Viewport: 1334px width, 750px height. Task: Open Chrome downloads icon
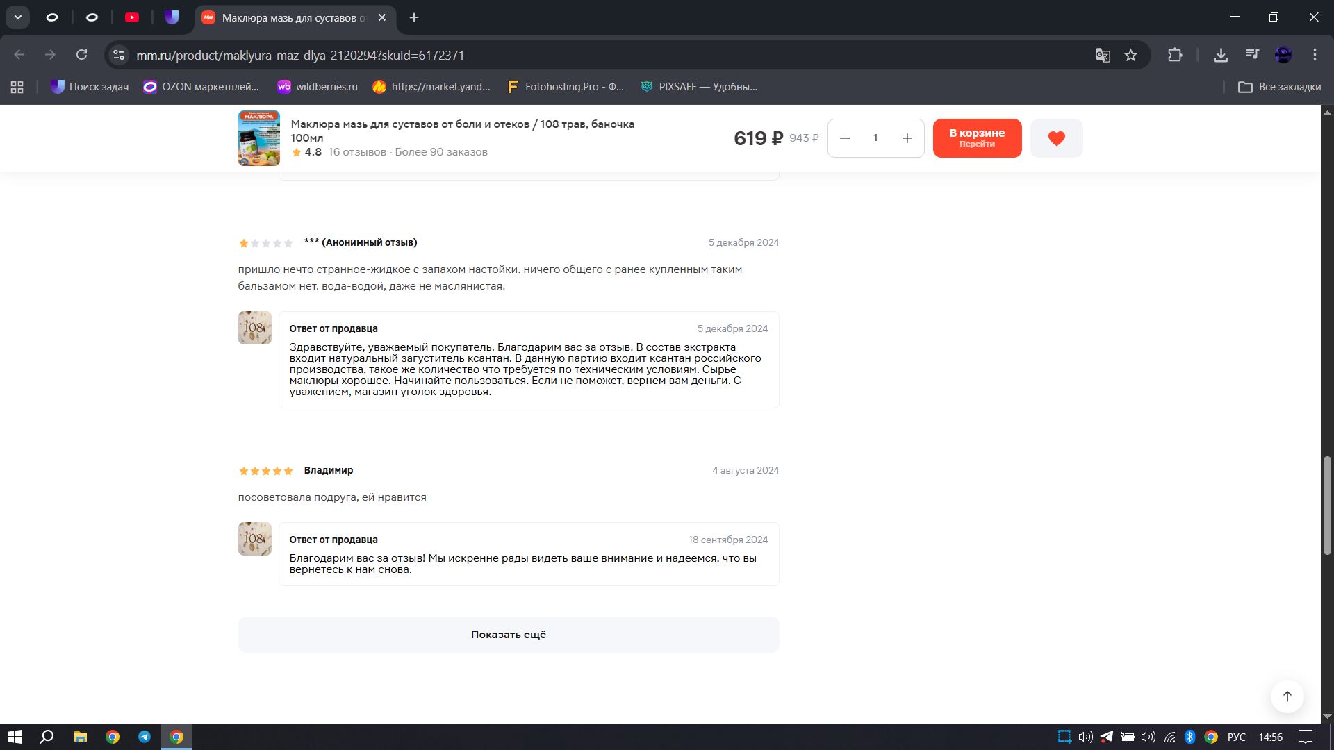1221,55
